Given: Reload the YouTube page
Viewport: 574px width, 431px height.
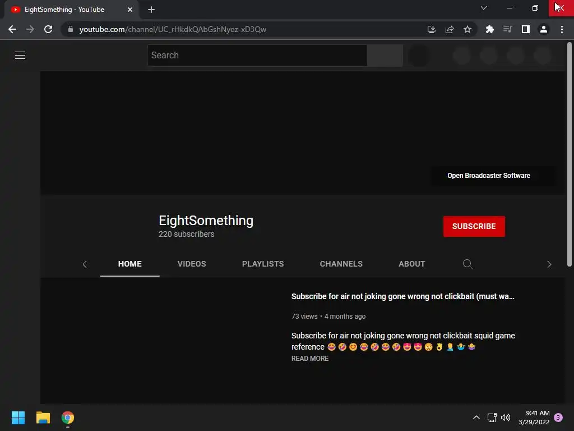Looking at the screenshot, I should (x=48, y=29).
